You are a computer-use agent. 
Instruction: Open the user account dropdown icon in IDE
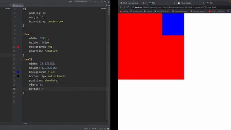[x=70, y=1]
